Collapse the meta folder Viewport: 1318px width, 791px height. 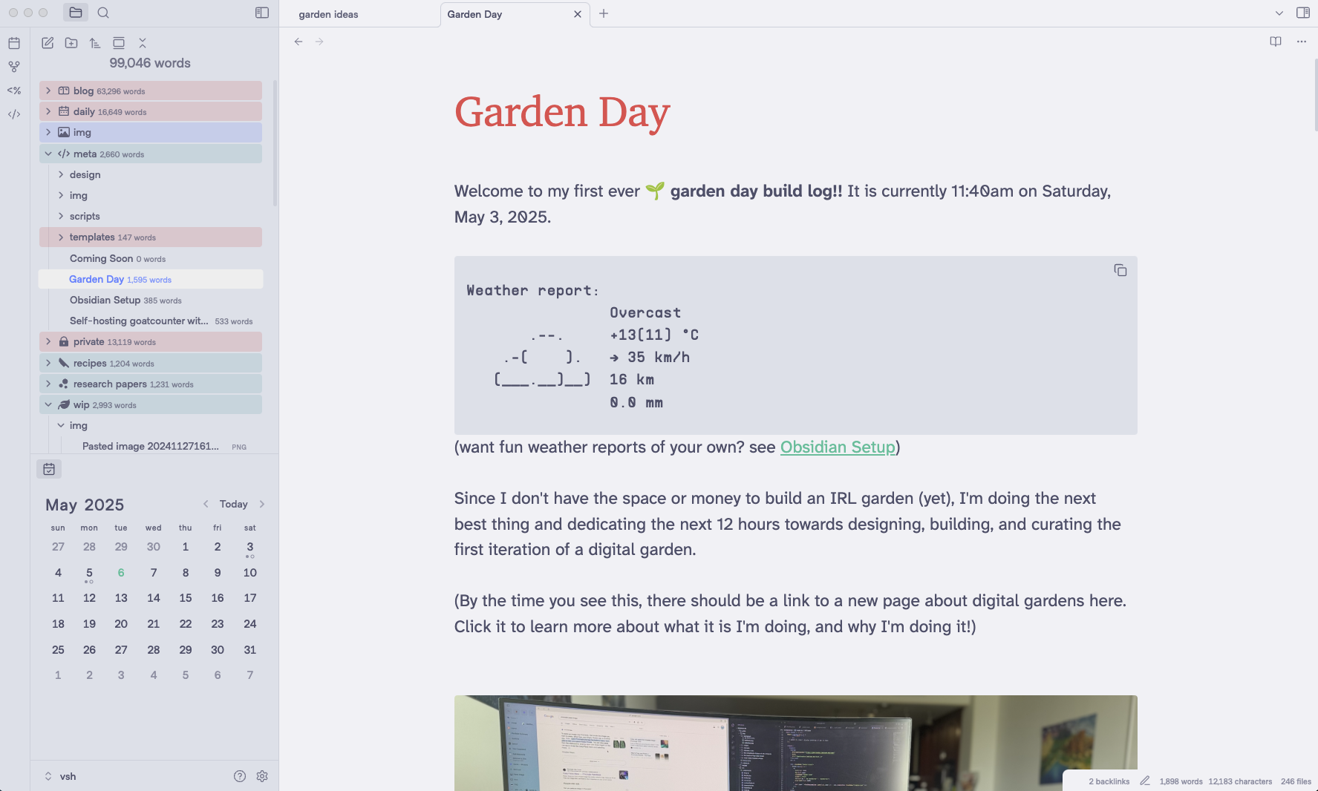151,154
